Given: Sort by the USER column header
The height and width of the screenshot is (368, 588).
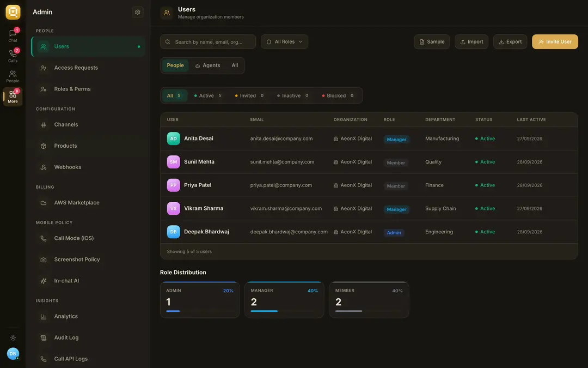Looking at the screenshot, I should pyautogui.click(x=173, y=119).
